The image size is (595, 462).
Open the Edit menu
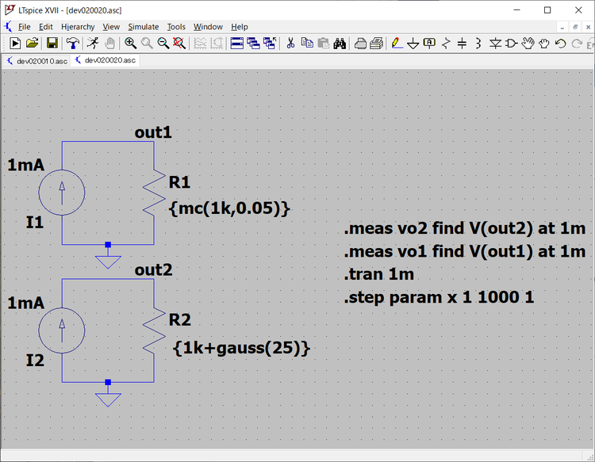point(45,27)
